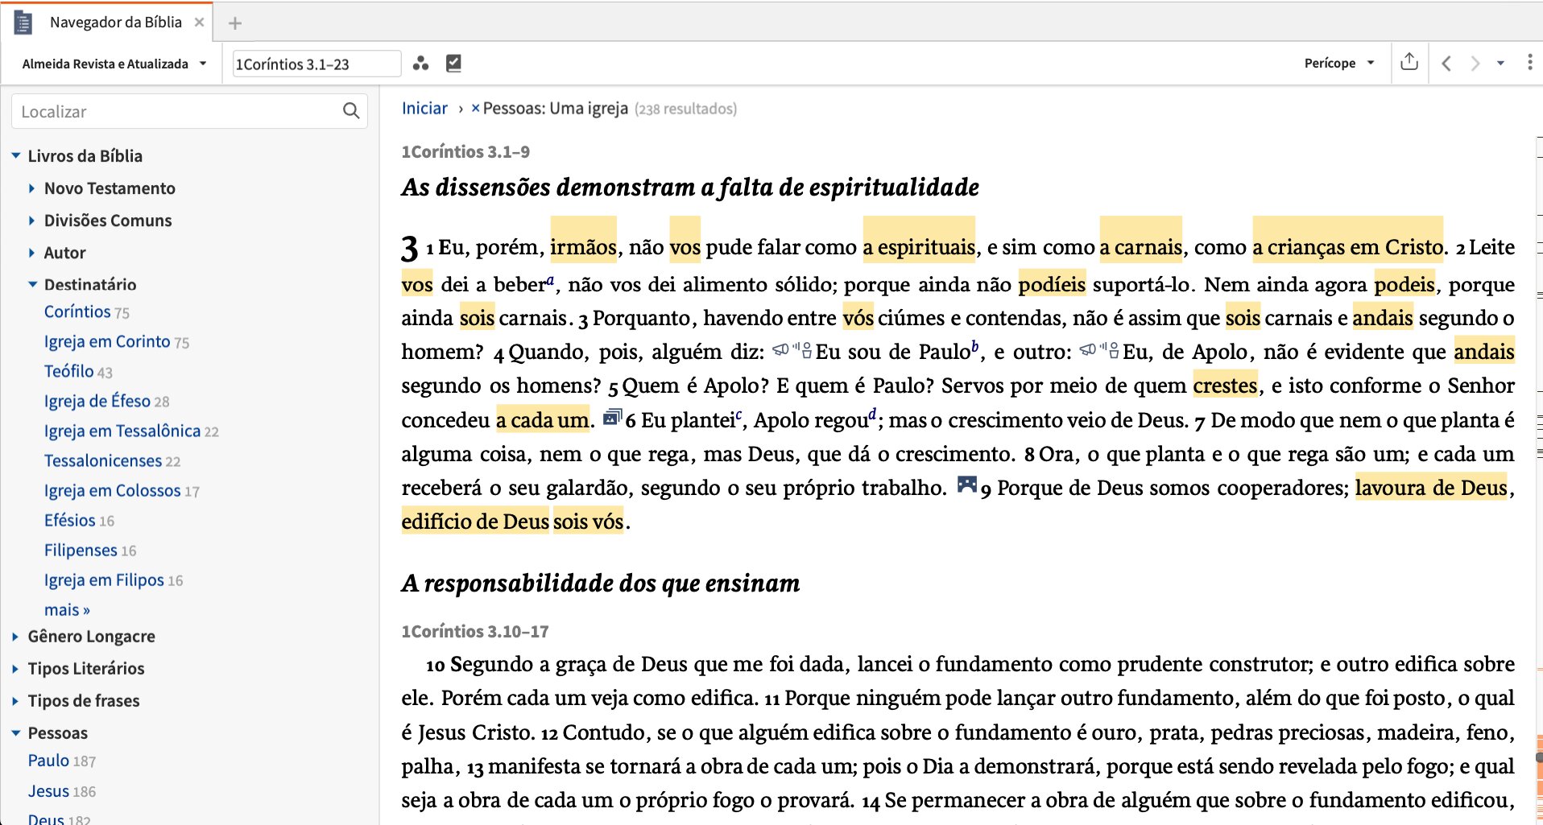Click the speaker icon before 'Eu, de Apolo'
Screen dimensions: 1543x825
pyautogui.click(x=1099, y=350)
